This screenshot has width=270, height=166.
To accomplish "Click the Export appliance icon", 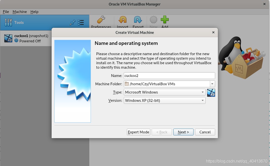I will tap(138, 20).
